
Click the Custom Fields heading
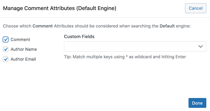pos(79,37)
